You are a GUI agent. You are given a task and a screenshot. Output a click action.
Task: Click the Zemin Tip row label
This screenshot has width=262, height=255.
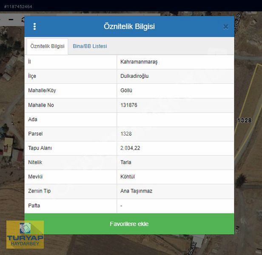[x=39, y=191]
